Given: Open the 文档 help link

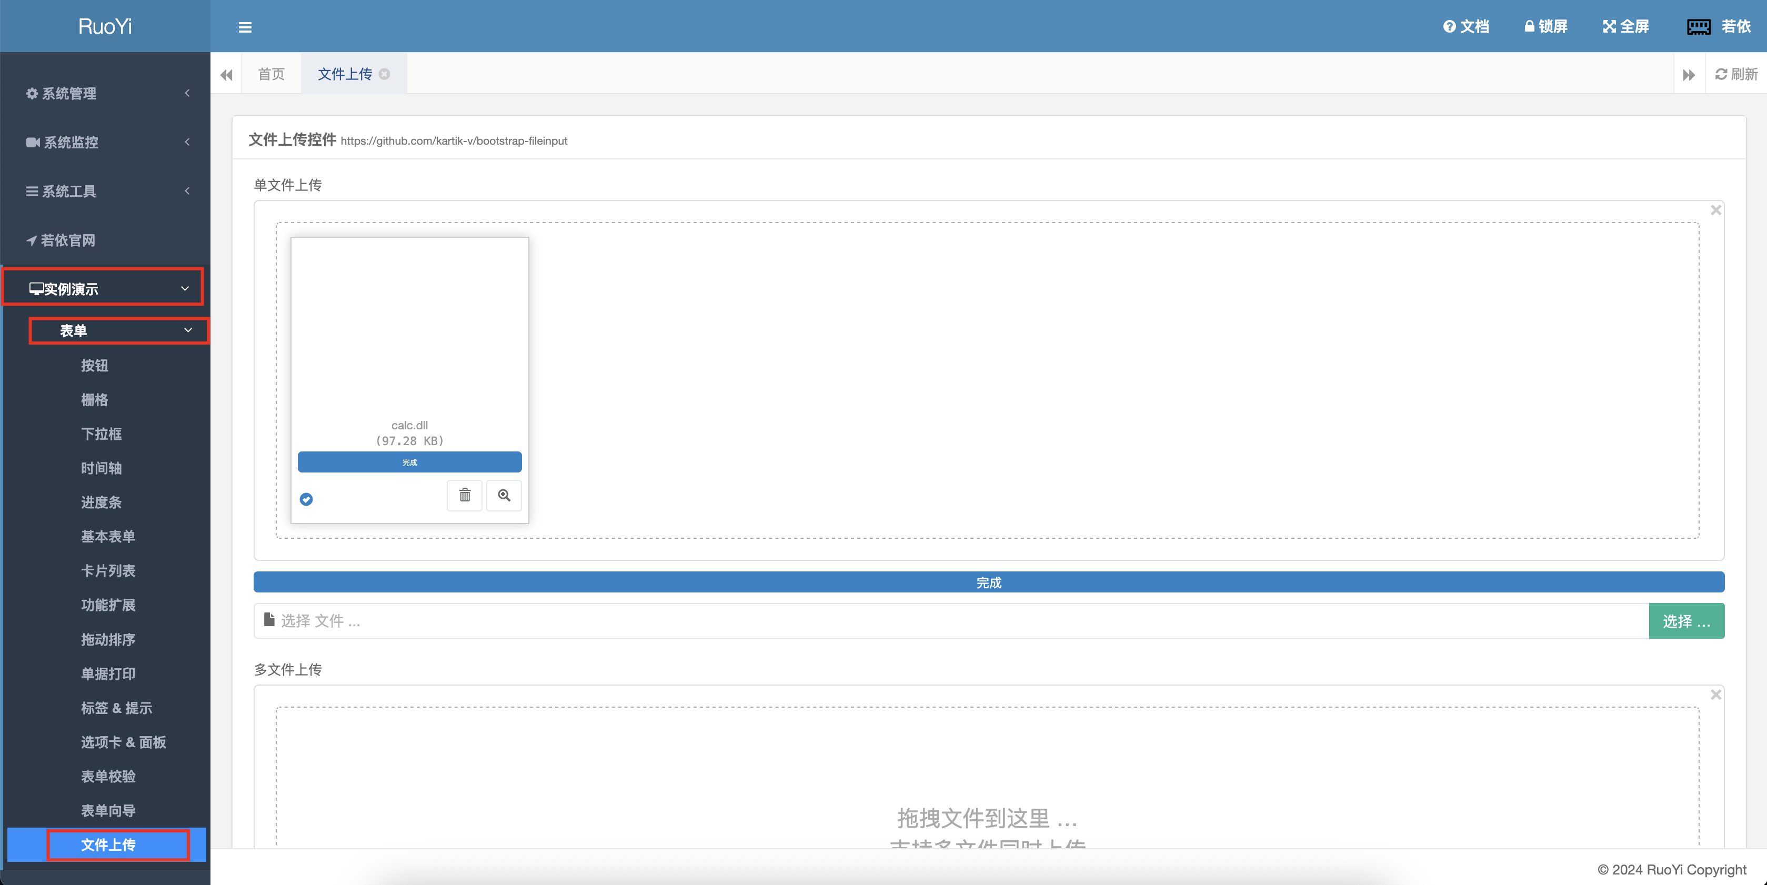Looking at the screenshot, I should coord(1466,27).
